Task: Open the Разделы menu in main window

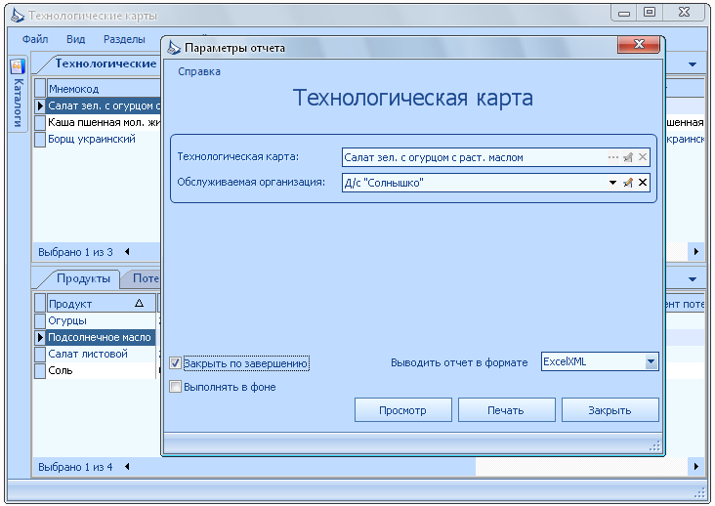Action: [x=124, y=39]
